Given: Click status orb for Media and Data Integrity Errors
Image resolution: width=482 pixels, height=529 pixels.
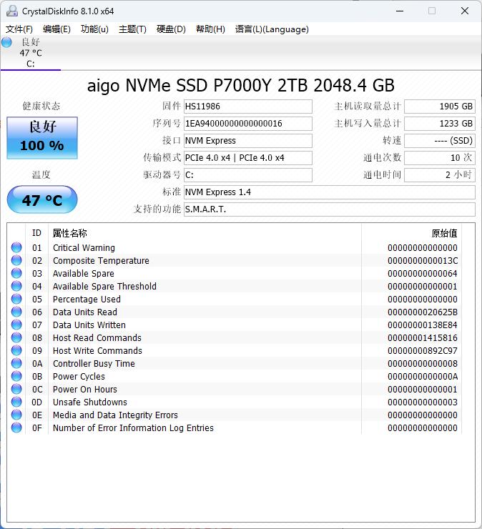Looking at the screenshot, I should [16, 415].
